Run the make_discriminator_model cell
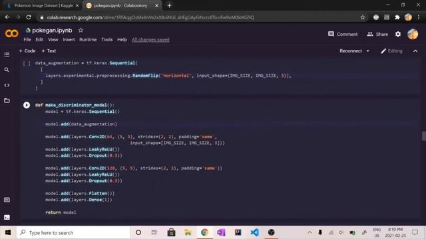The width and height of the screenshot is (426, 239). click(x=27, y=105)
